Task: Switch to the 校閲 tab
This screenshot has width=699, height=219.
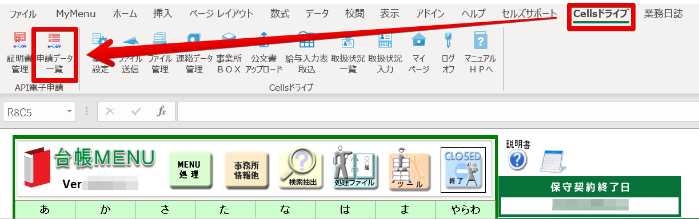Action: [355, 14]
